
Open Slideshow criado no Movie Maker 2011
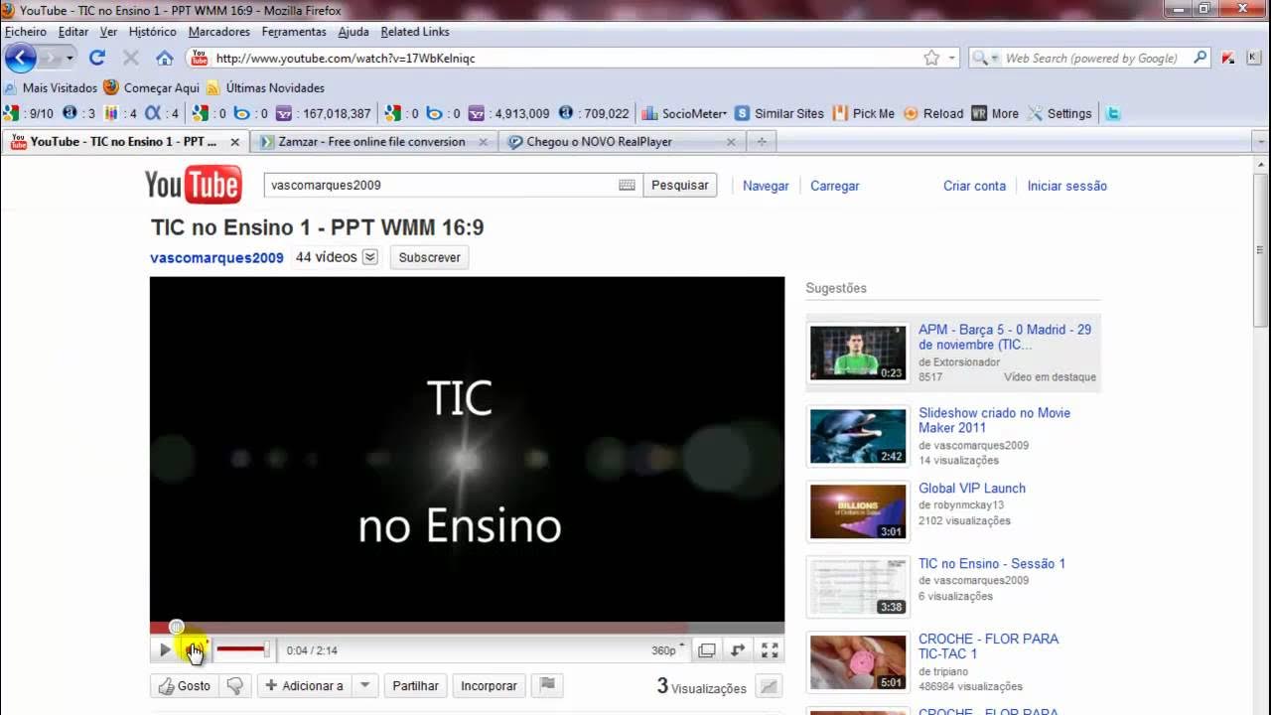994,420
